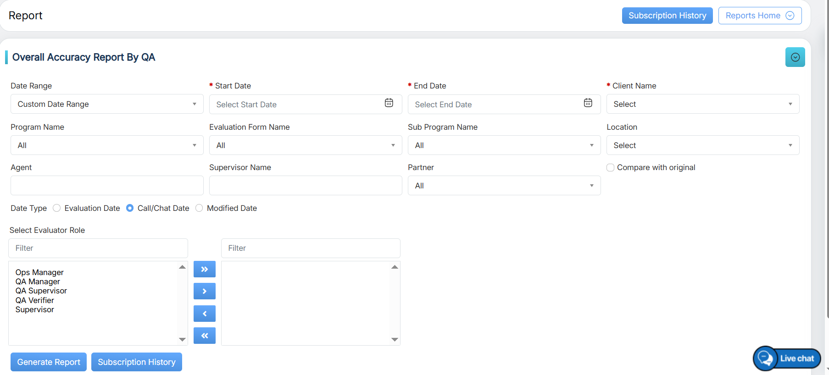Select the Modified Date radio button
The image size is (829, 375).
(x=199, y=208)
